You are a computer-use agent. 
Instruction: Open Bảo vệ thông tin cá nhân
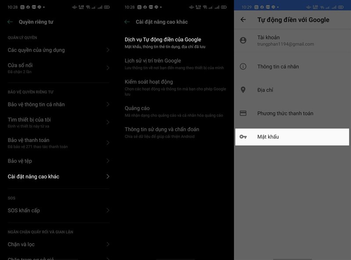[x=58, y=104]
